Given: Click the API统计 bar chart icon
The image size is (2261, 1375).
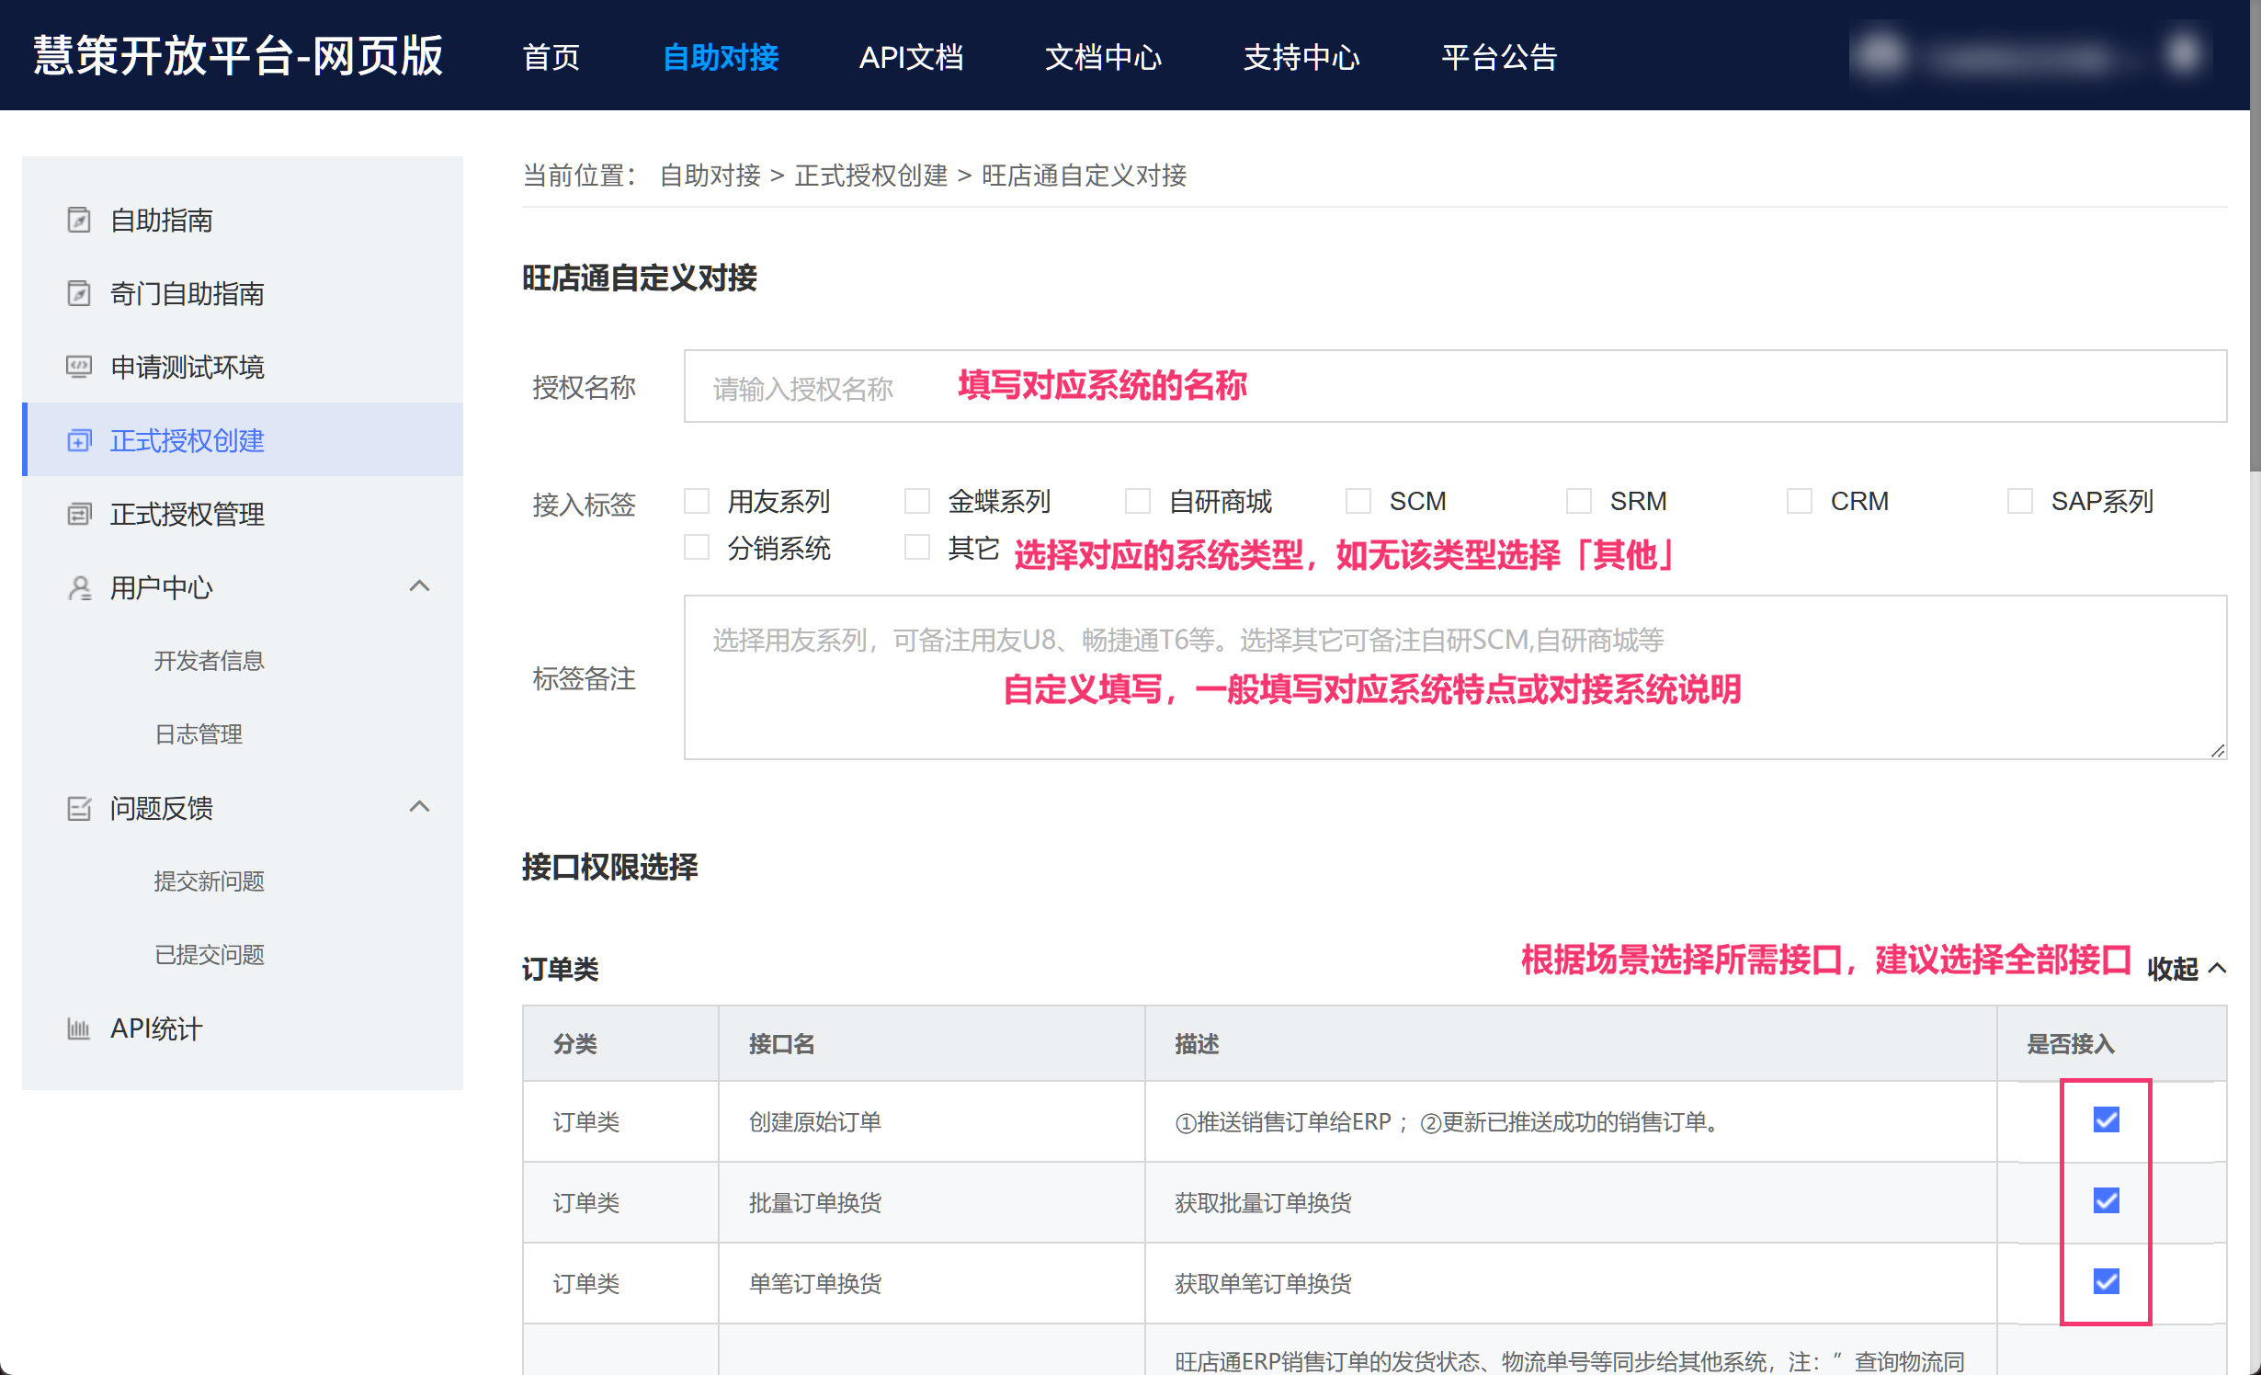Looking at the screenshot, I should [x=79, y=1029].
